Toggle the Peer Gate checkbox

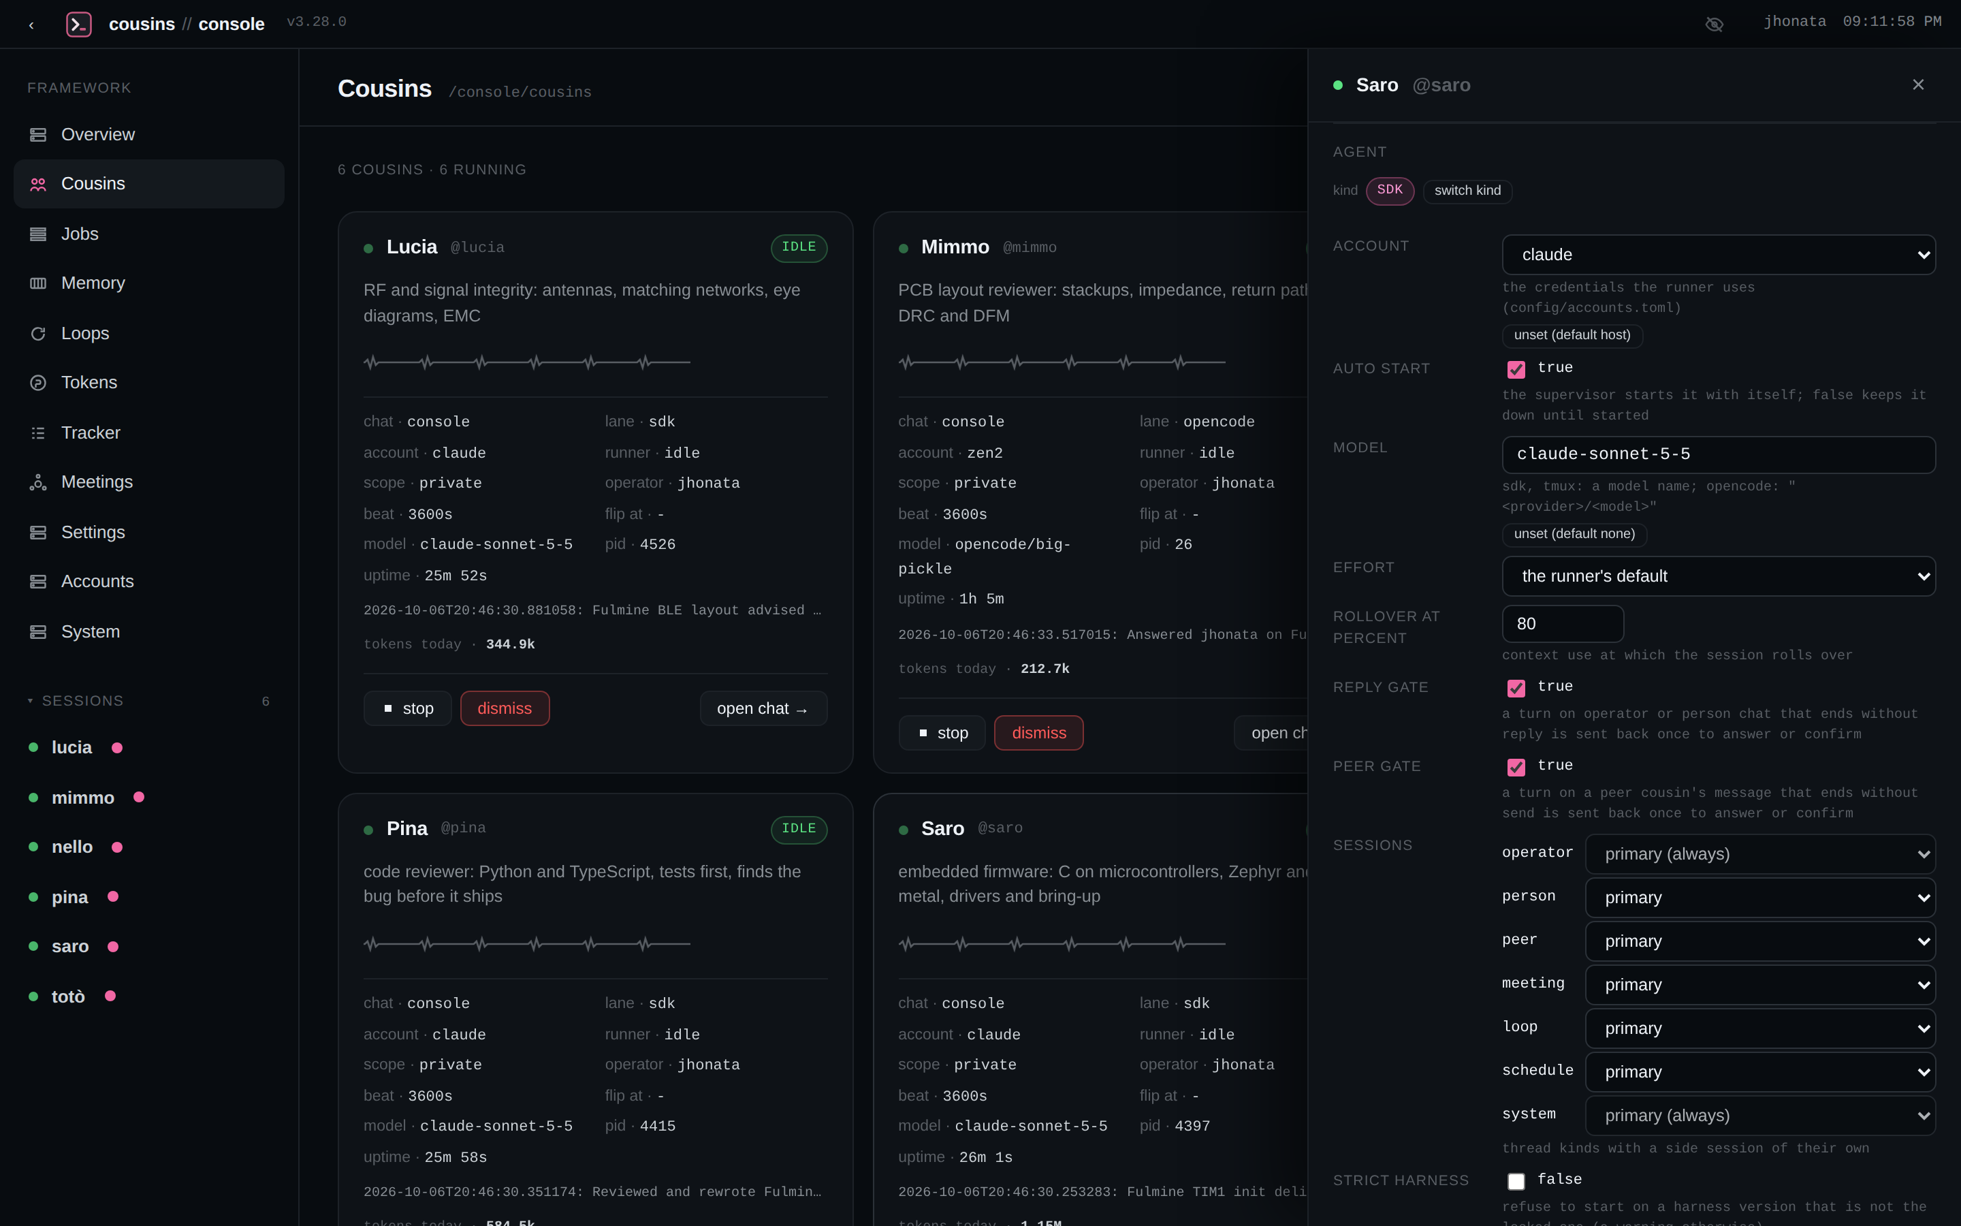(x=1516, y=767)
